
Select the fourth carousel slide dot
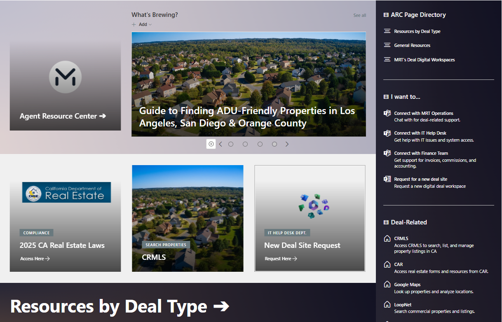[274, 144]
